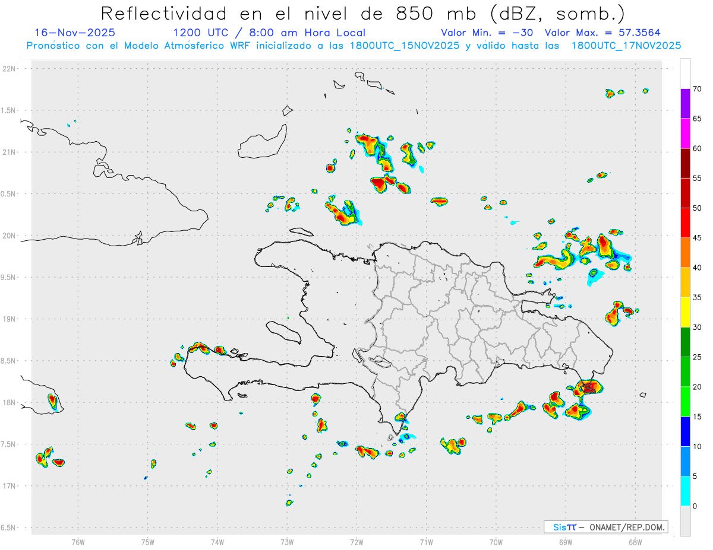Click the colorbar value '30'
This screenshot has width=713, height=550.
pyautogui.click(x=698, y=328)
